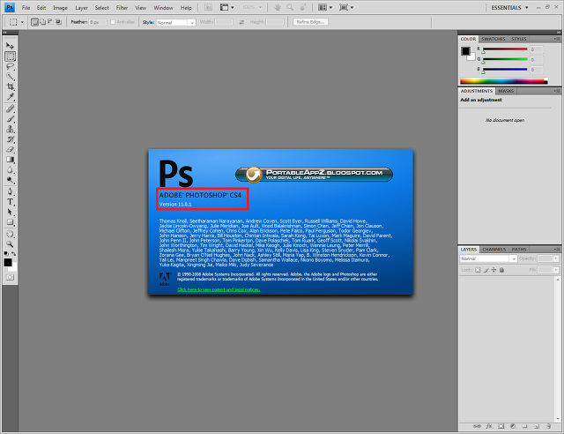
Task: Click the add layer style fx icon
Action: pyautogui.click(x=489, y=426)
